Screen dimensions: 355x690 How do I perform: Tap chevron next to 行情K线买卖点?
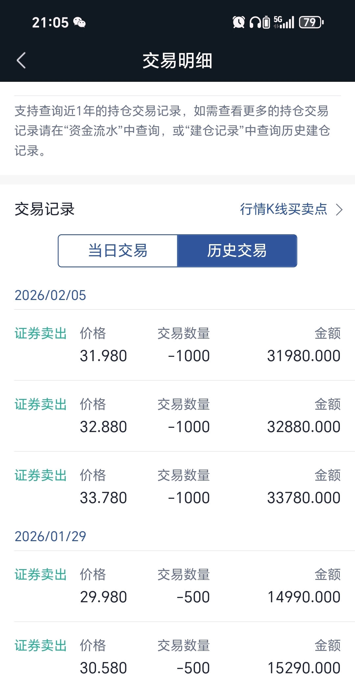coord(339,209)
